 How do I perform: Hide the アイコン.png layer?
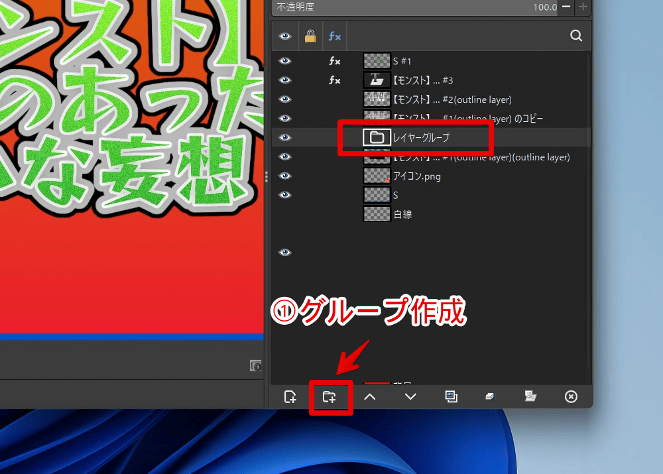[x=285, y=176]
